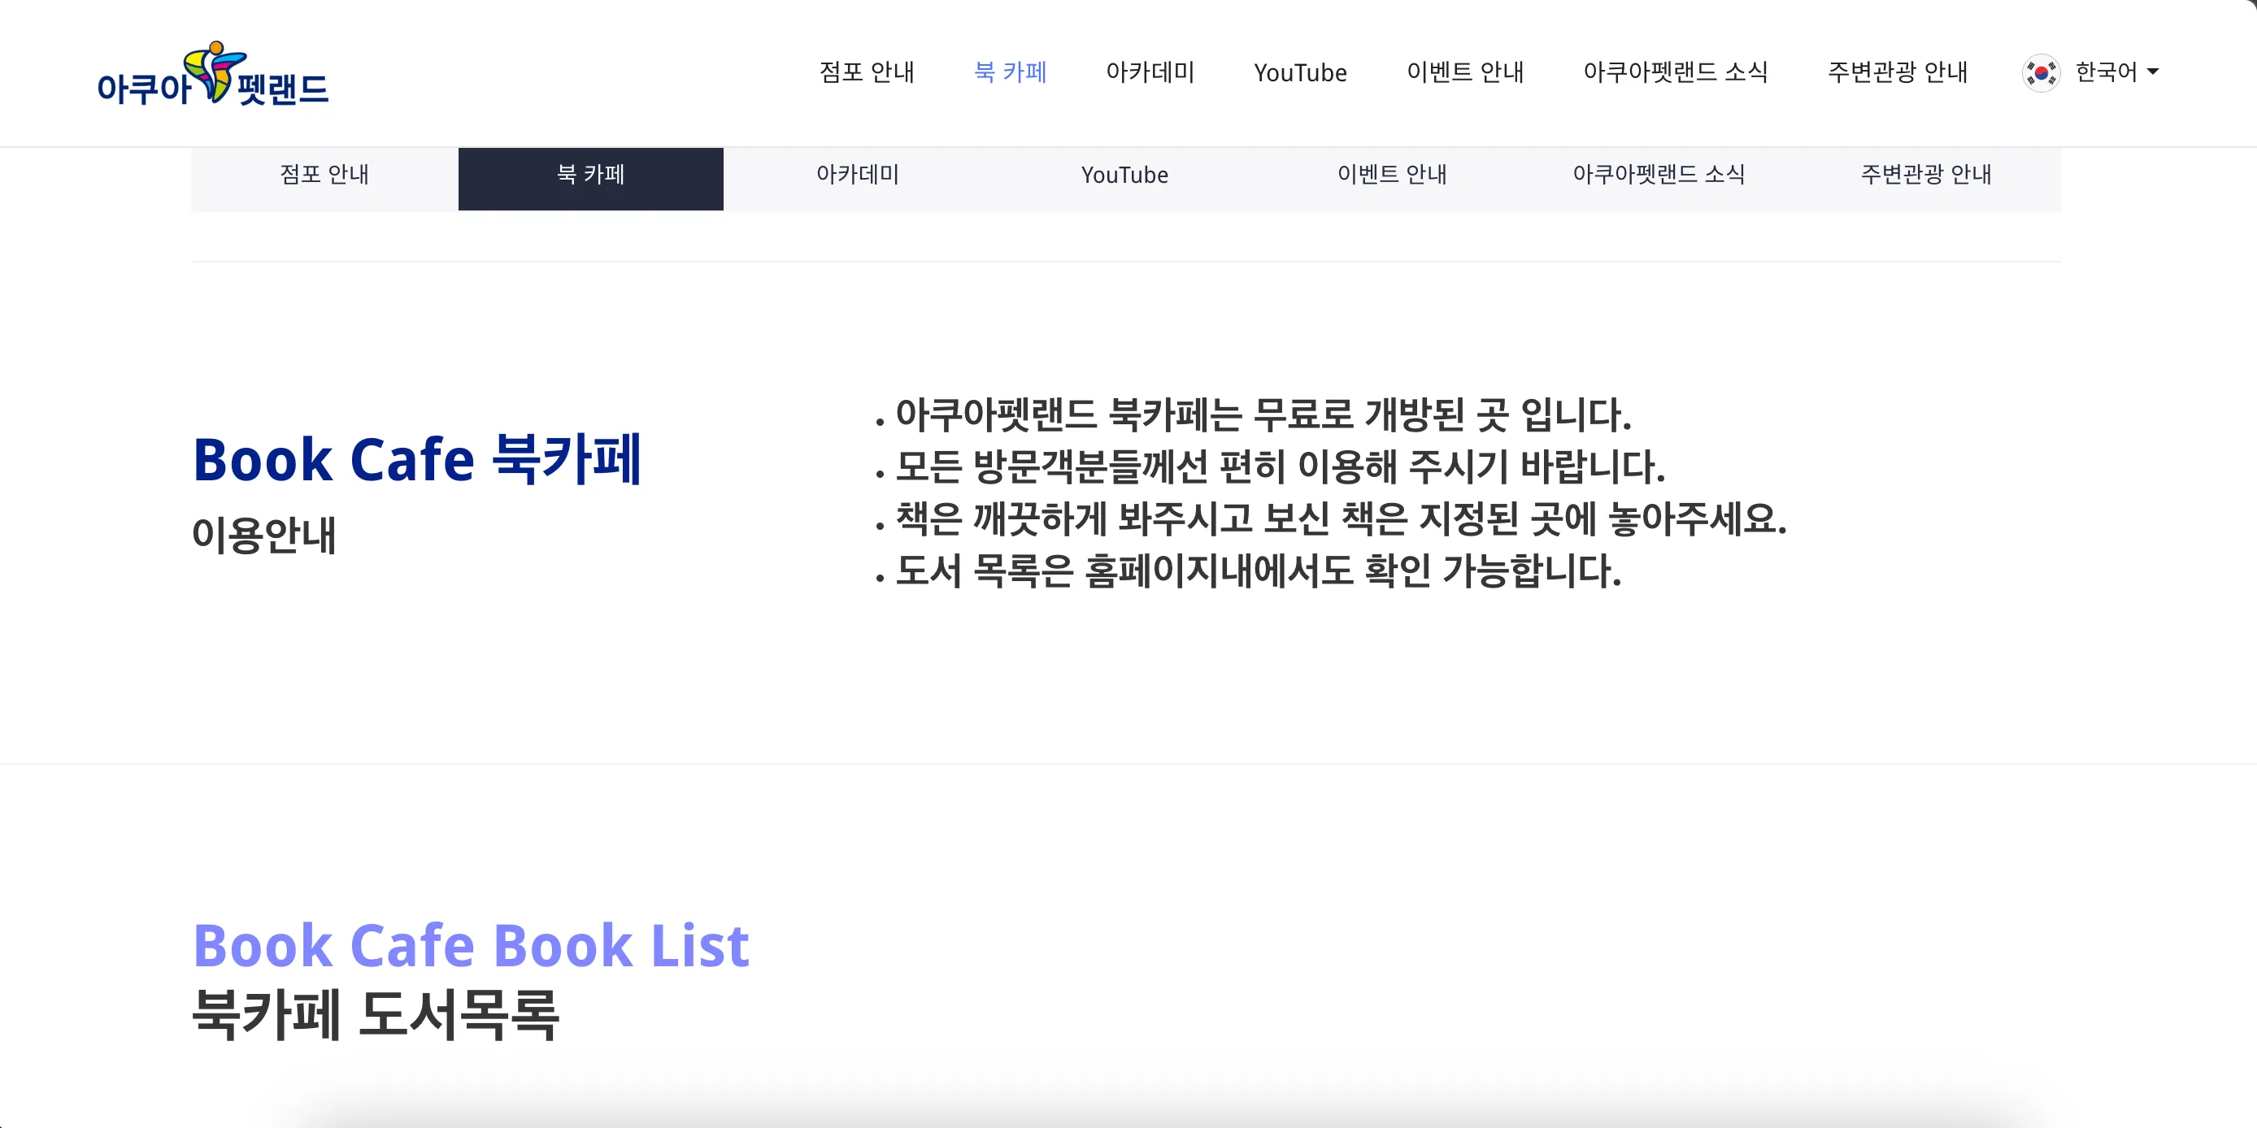
Task: Switch to 아카데미 sub-tab
Action: click(858, 179)
